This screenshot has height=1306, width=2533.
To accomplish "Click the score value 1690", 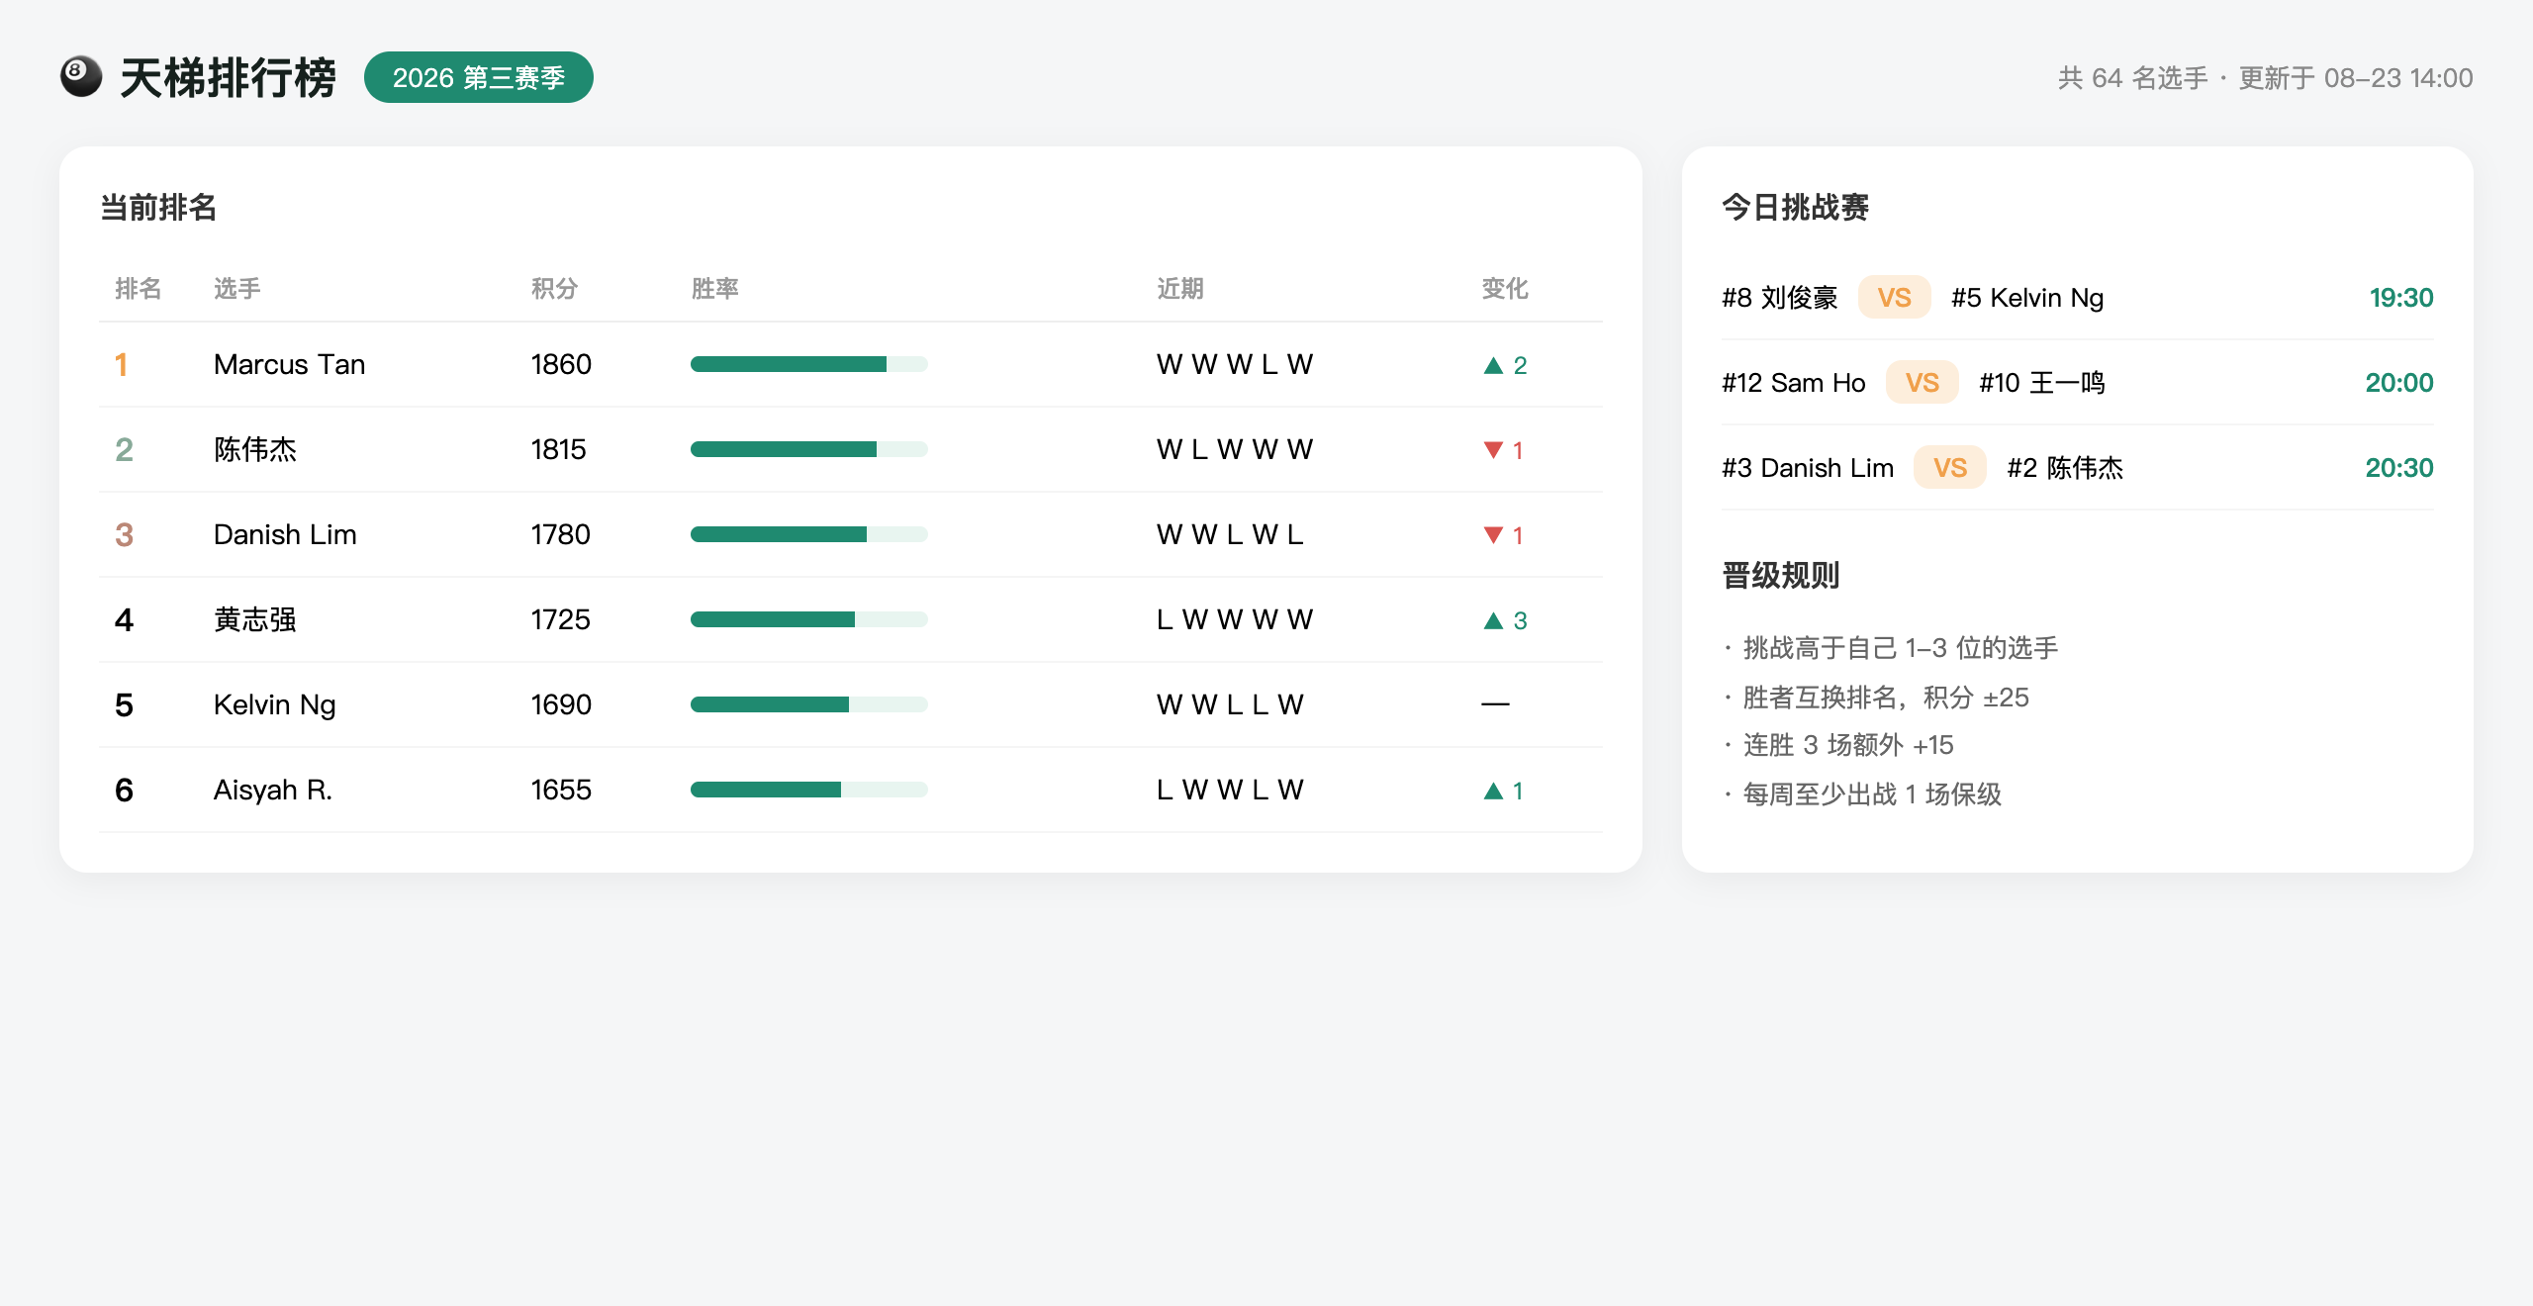I will pyautogui.click(x=561, y=704).
